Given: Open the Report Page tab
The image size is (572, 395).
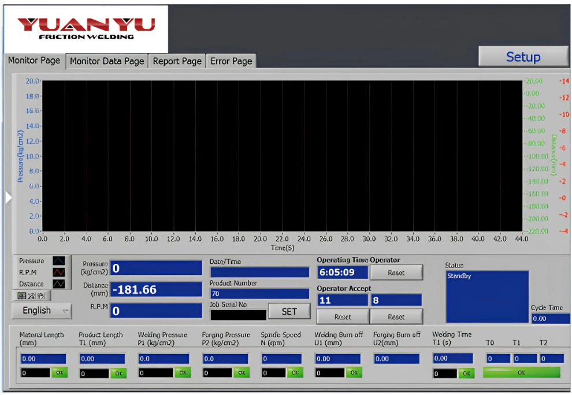Looking at the screenshot, I should click(177, 61).
